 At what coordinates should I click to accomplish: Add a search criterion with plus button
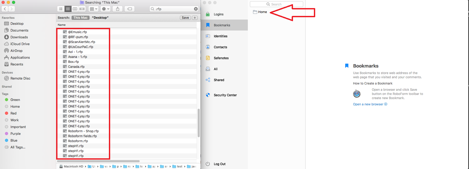pyautogui.click(x=195, y=18)
